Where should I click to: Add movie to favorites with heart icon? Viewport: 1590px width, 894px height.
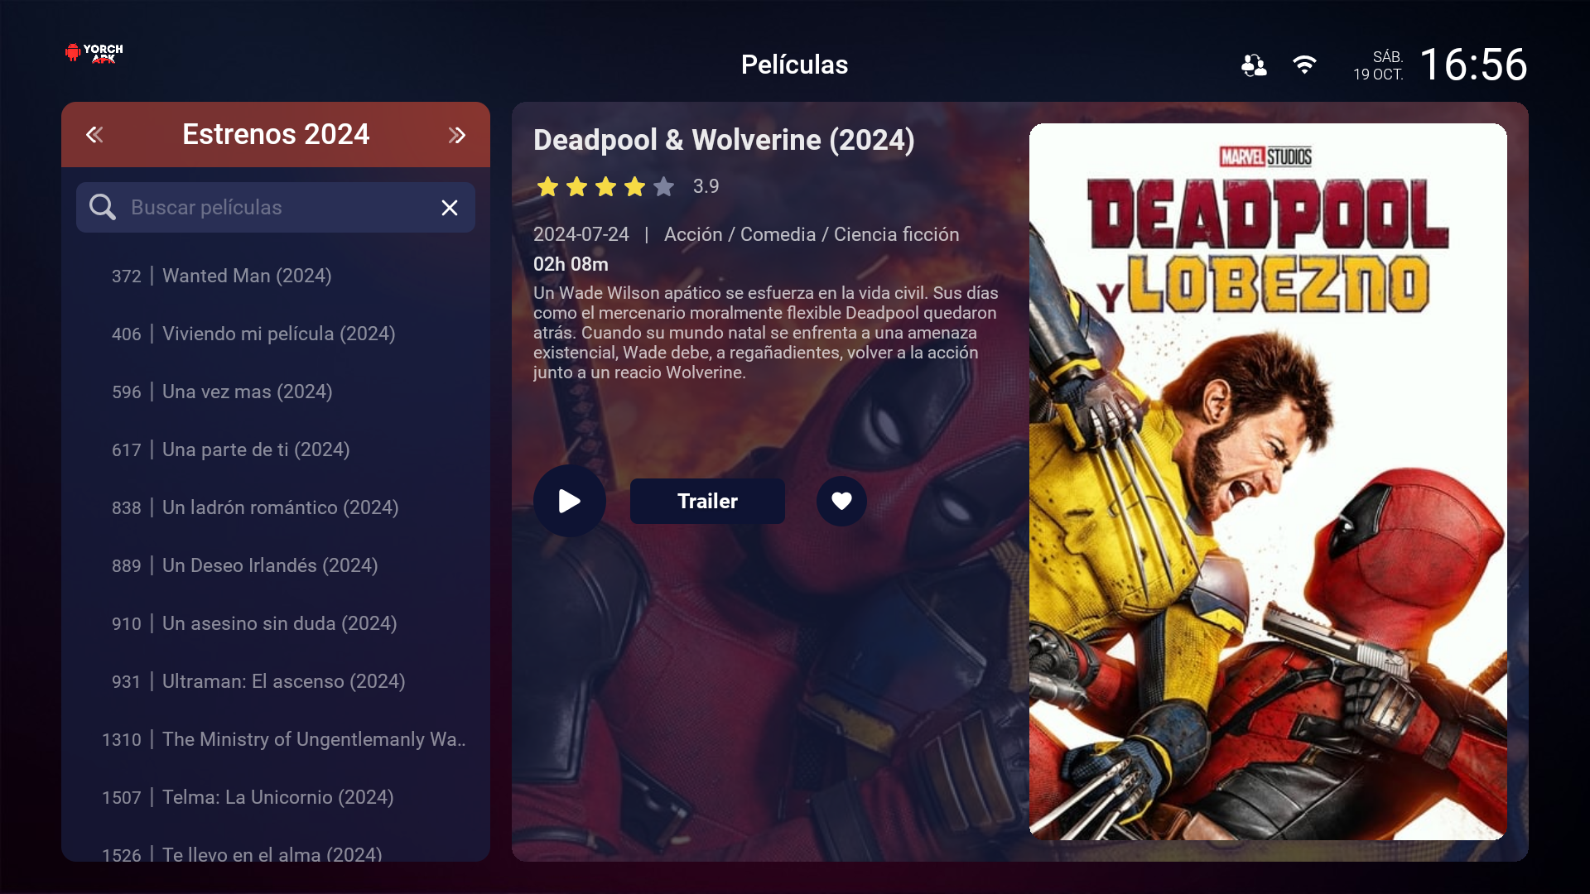tap(841, 501)
